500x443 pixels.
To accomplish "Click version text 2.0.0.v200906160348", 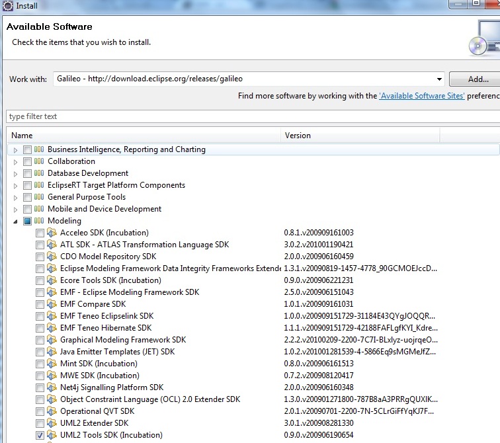I will [319, 387].
